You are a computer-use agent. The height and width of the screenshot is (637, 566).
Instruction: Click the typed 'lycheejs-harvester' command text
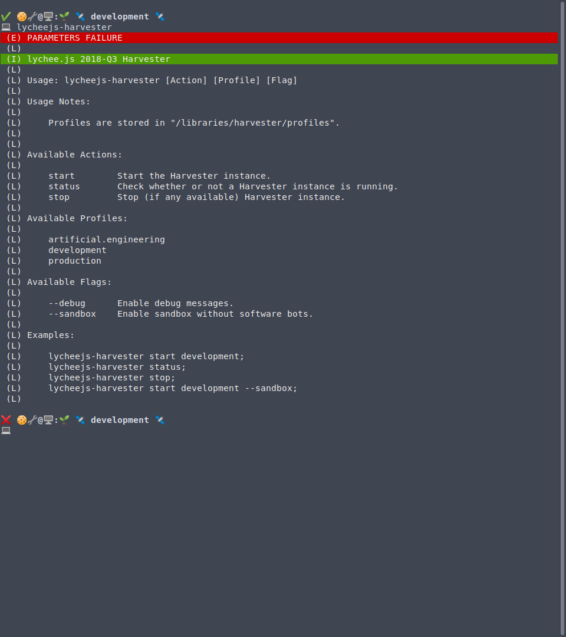64,27
